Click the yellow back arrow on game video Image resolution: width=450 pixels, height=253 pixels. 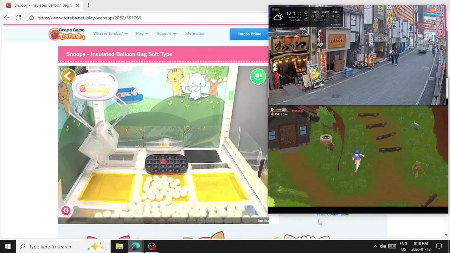point(68,76)
